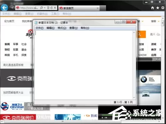Expand the address bar dropdown arrow
Viewport: 166px width, 124px height.
(45, 8)
